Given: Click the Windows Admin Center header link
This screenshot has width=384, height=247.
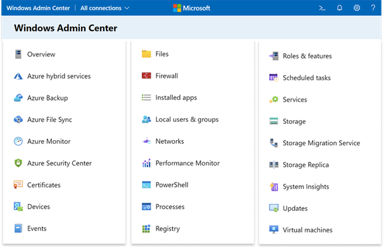Looking at the screenshot, I should click(38, 8).
